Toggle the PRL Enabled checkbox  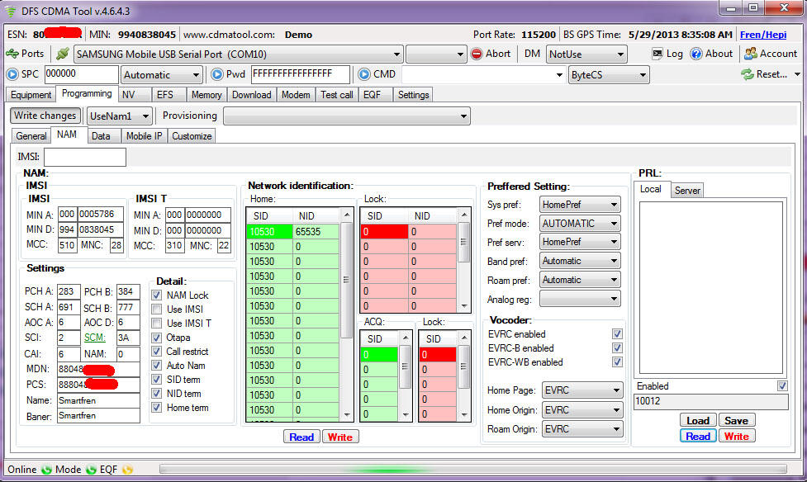[782, 385]
